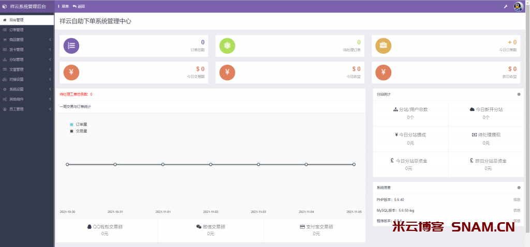
Task: Toggle the 交易量 chart legend series
Action: pos(79,131)
